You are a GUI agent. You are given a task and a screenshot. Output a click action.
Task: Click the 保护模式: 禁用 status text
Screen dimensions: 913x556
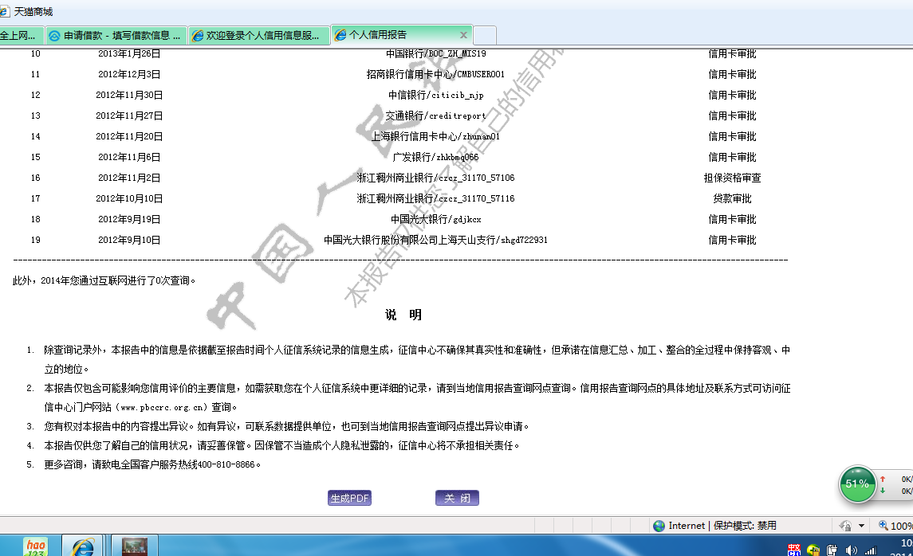[x=745, y=526]
